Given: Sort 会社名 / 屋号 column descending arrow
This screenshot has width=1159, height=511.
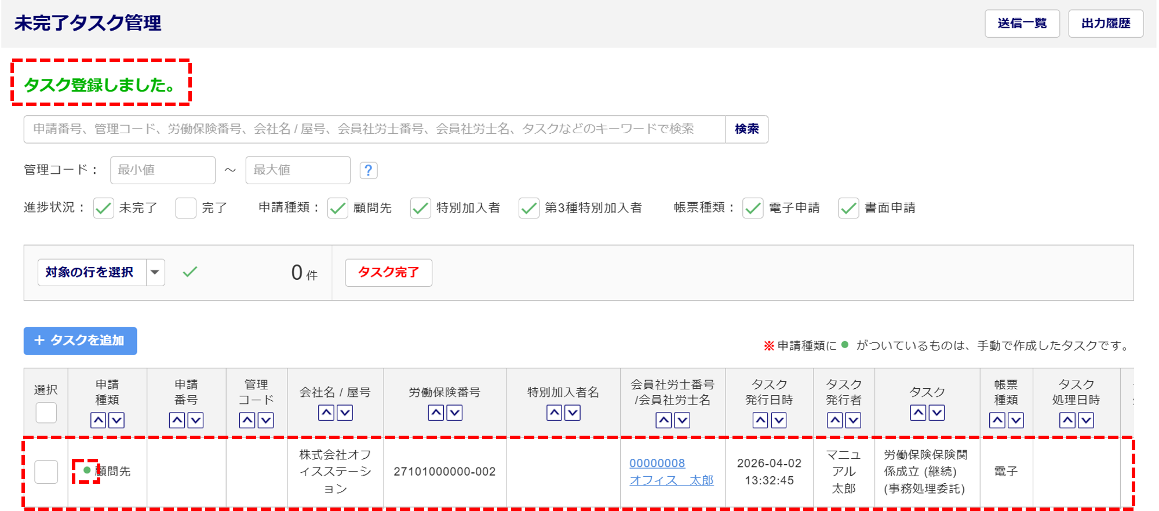Looking at the screenshot, I should click(x=345, y=413).
